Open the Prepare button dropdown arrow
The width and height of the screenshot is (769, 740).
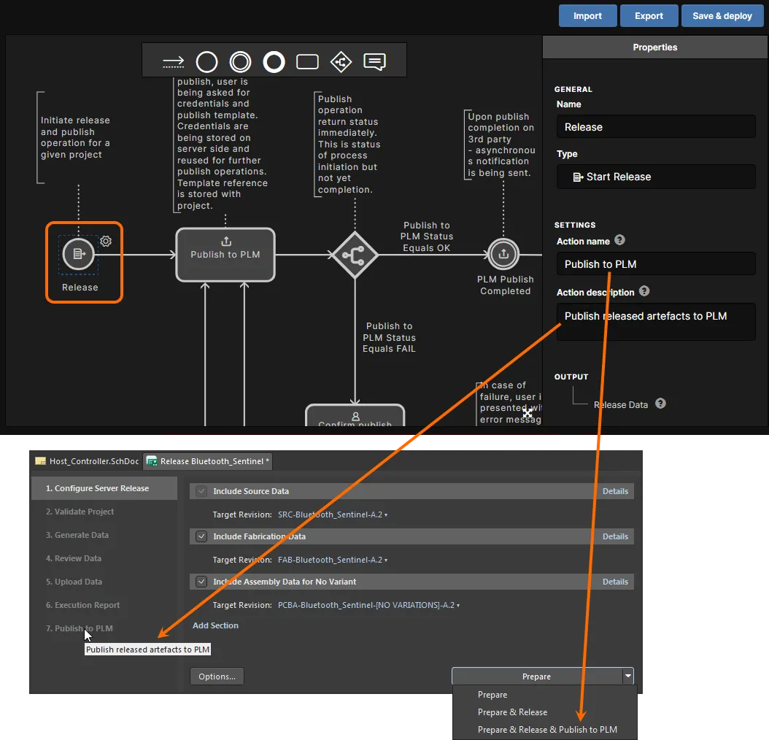coord(627,676)
